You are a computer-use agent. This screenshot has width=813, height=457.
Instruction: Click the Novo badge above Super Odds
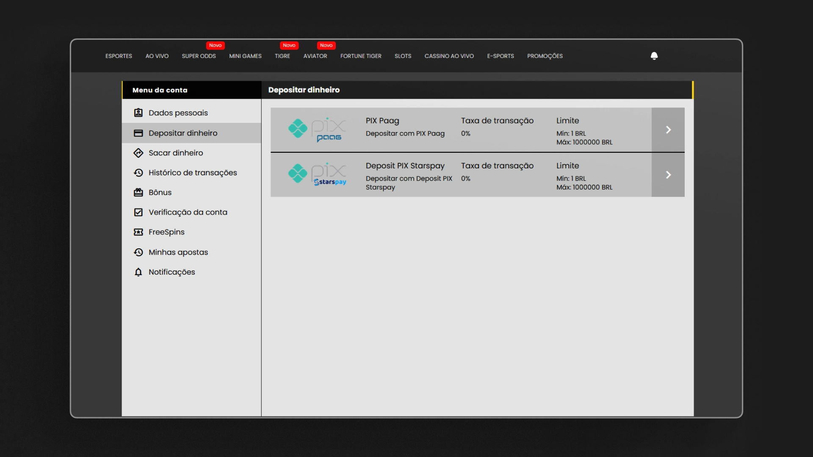pyautogui.click(x=216, y=45)
